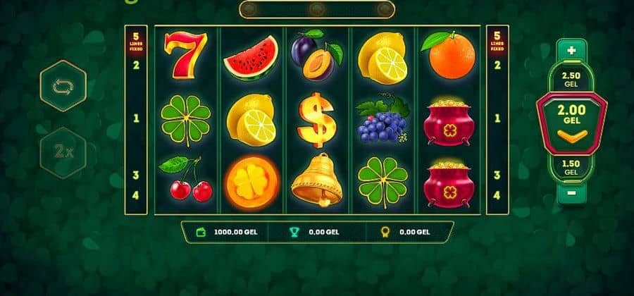Toggle the 2x turbo speed button

coord(63,152)
